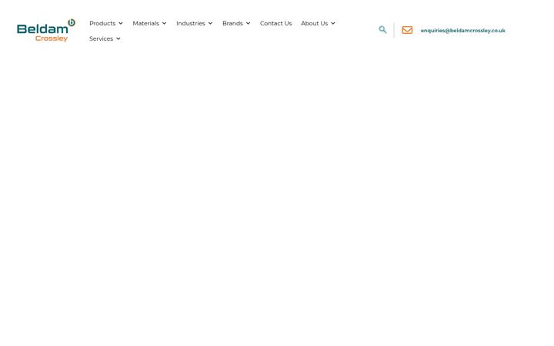554x346 pixels.
Task: Go to the Contact Us page
Action: (x=276, y=23)
